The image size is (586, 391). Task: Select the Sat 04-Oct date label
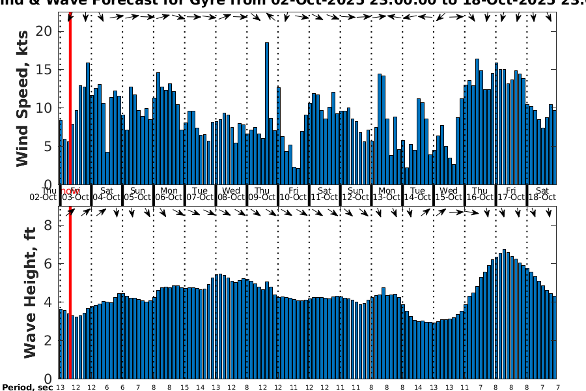pos(106,194)
